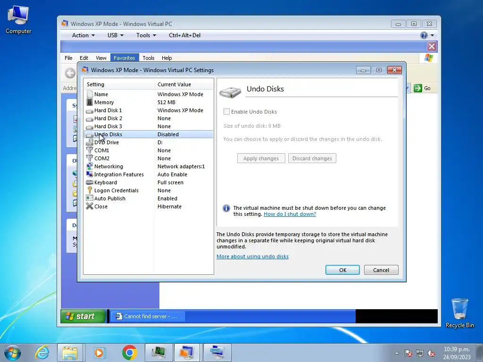Open the Windows 7 Start orb
Screen dimensions: 483x362
pyautogui.click(x=13, y=353)
